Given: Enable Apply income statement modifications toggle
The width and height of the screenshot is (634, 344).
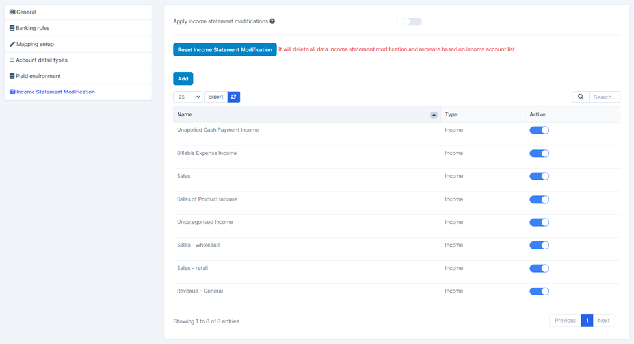Looking at the screenshot, I should click(x=412, y=21).
